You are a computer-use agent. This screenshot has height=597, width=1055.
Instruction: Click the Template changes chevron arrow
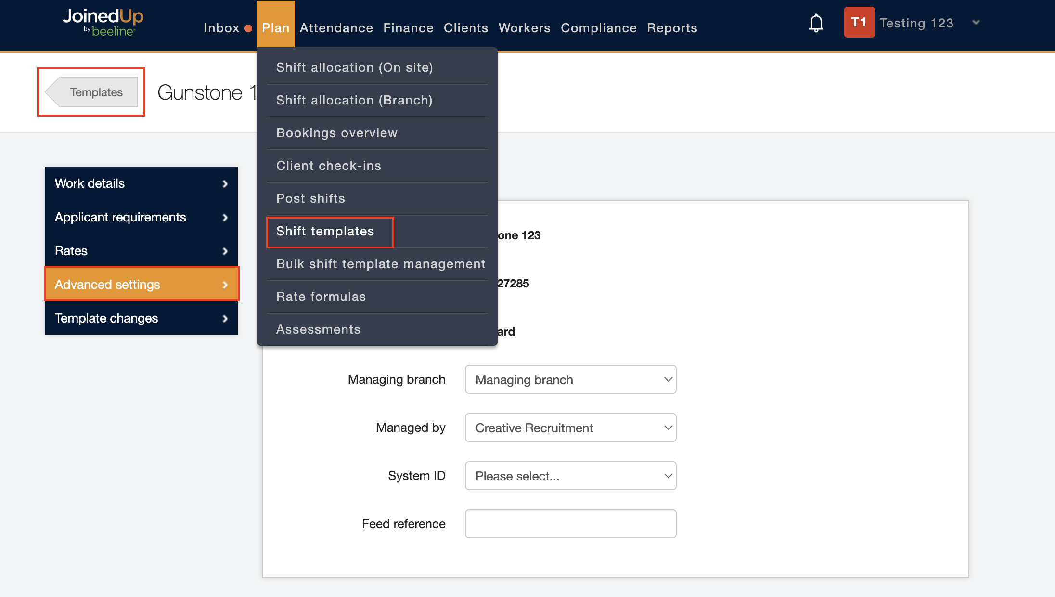(x=225, y=319)
